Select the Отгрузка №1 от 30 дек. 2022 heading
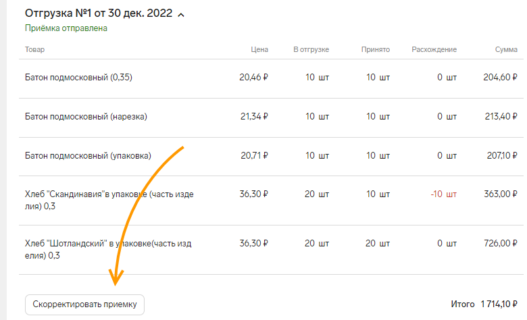The image size is (527, 320). (99, 13)
